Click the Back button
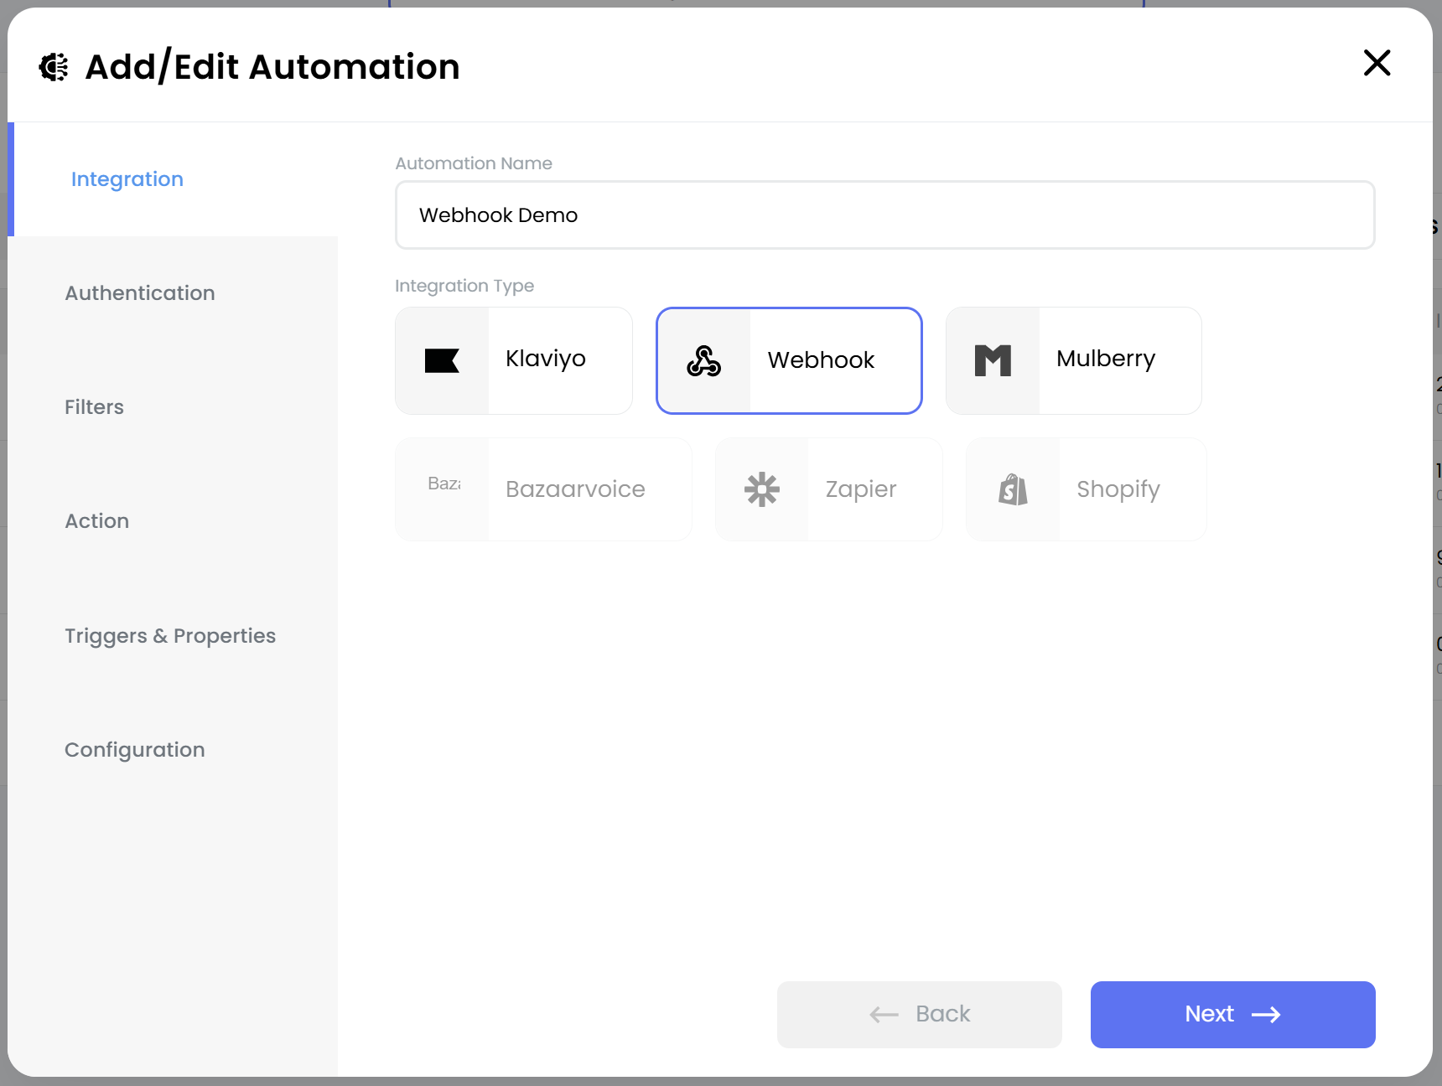Image resolution: width=1442 pixels, height=1086 pixels. tap(919, 1015)
